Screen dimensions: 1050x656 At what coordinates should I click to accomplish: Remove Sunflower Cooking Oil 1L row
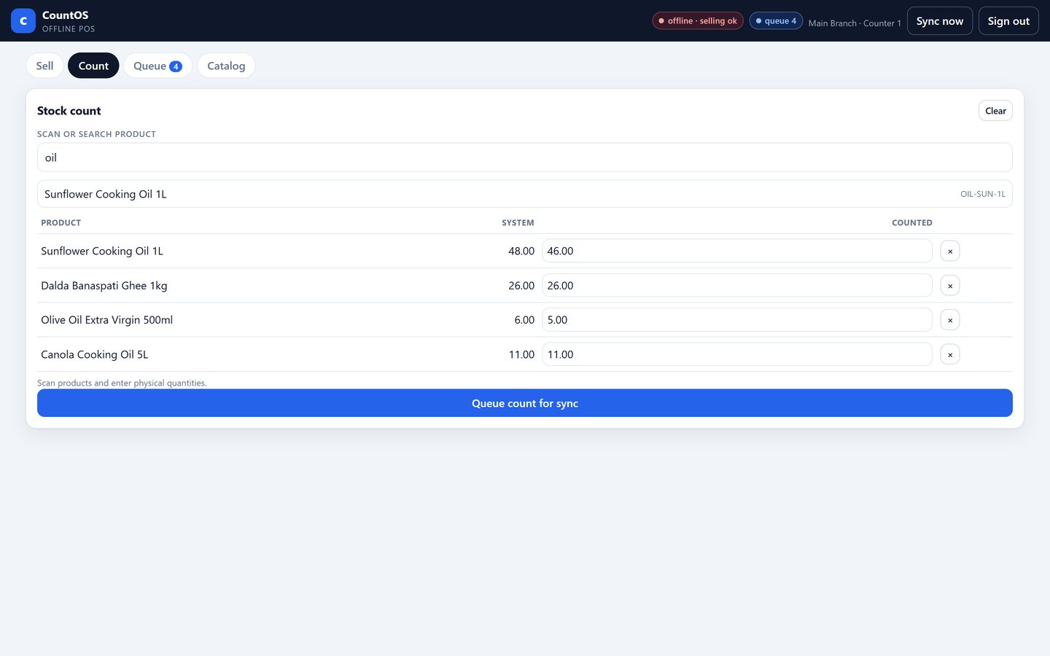[949, 251]
